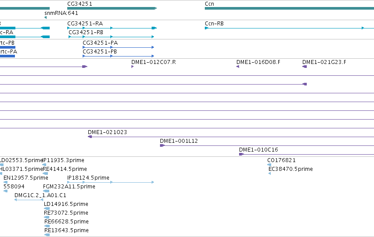Select the DME1-001L12 clone label
Screen dimensions: 374x237
[179, 141]
